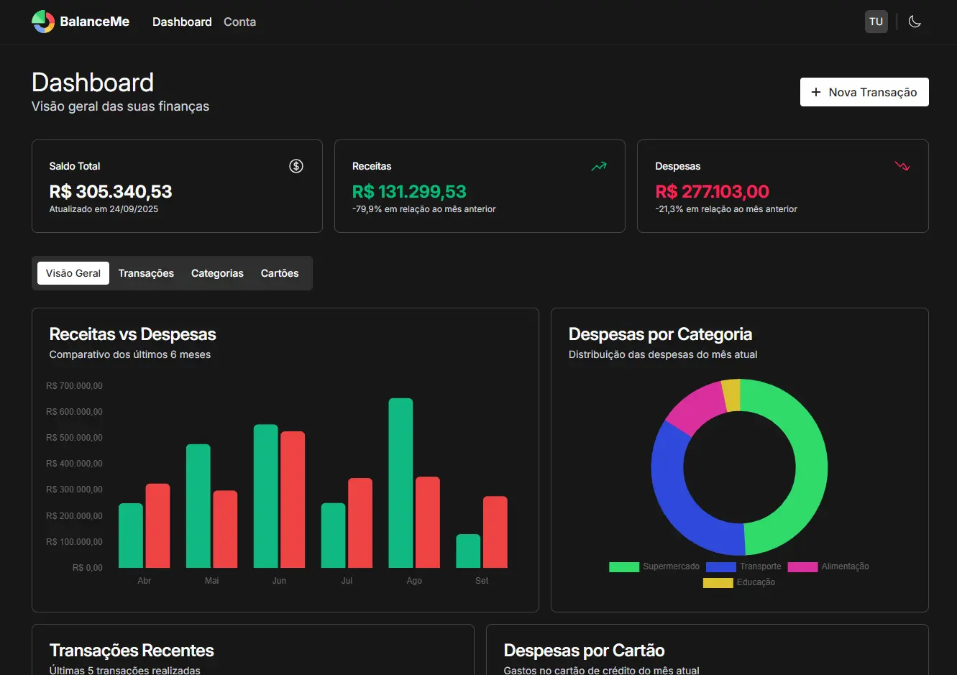Image resolution: width=957 pixels, height=675 pixels.
Task: Switch to the Transações tab
Action: click(146, 273)
